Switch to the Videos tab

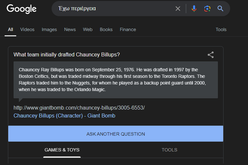pyautogui.click(x=27, y=29)
